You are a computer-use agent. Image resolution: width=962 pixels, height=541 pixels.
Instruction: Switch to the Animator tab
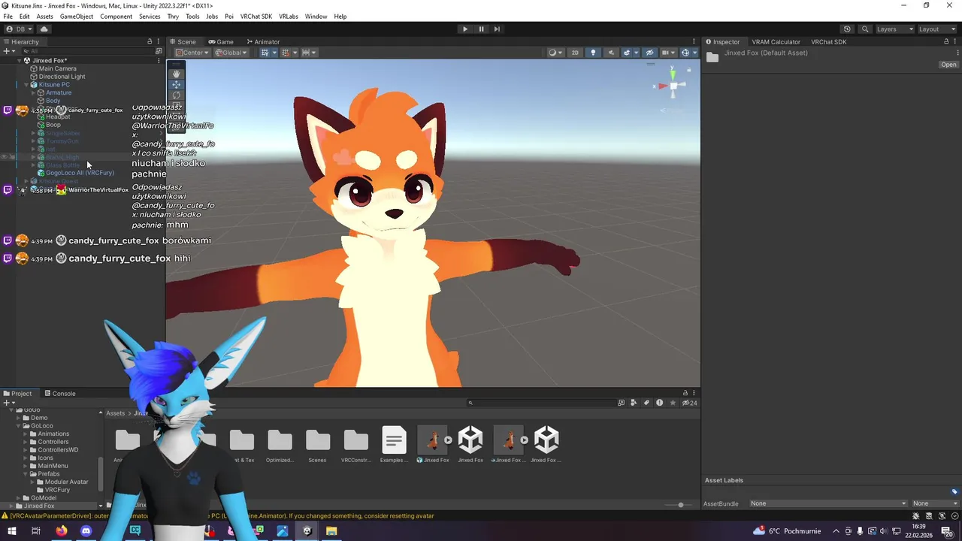(262, 42)
